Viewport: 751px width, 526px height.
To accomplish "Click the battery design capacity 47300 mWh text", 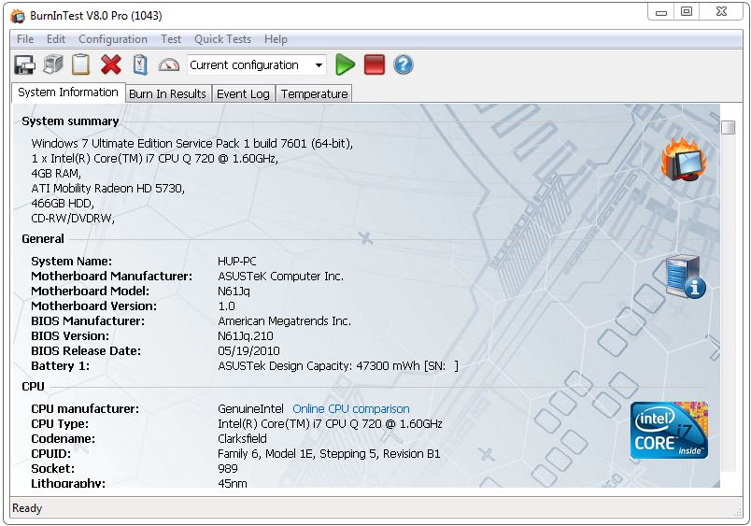I will [x=337, y=366].
